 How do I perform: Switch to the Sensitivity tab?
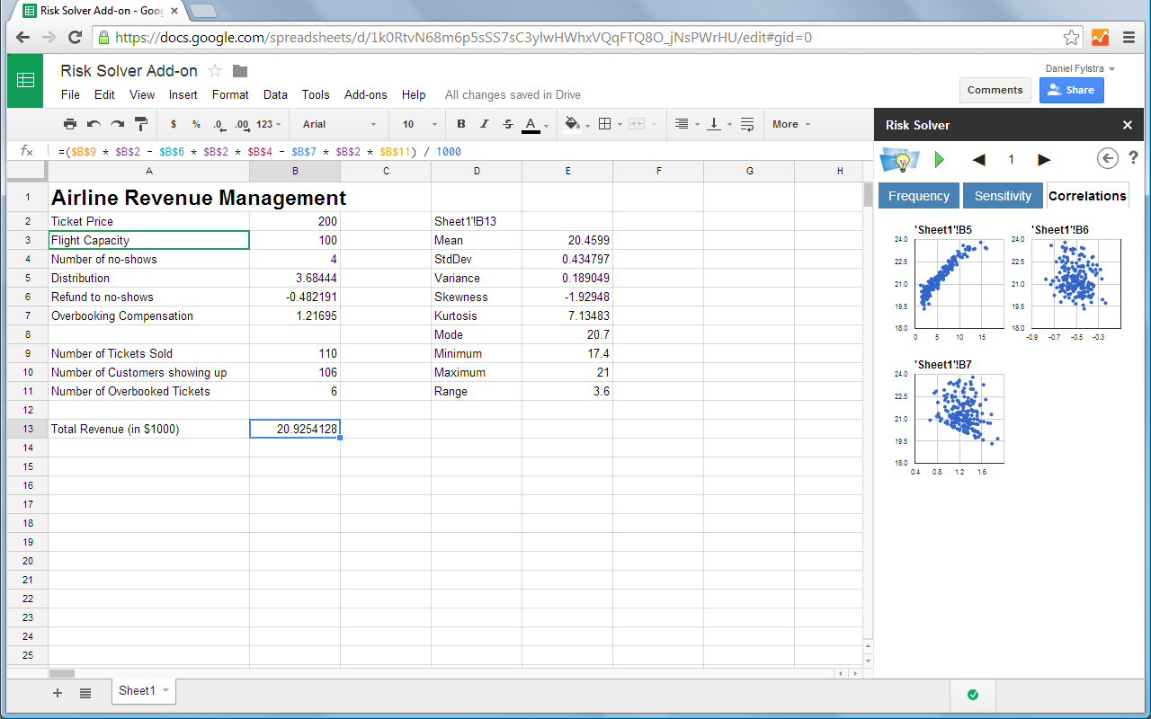[1003, 196]
